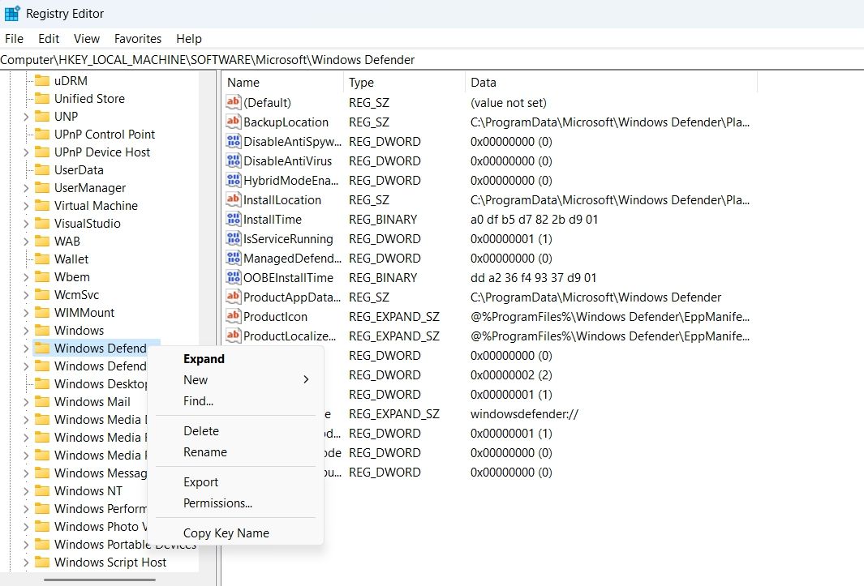Screen dimensions: 864x586
Task: Sort by the Type column header
Action: click(x=405, y=82)
